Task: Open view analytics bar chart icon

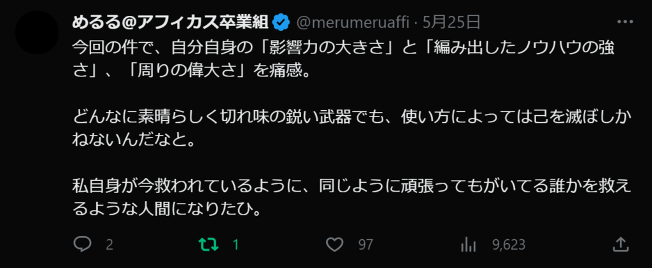Action: (x=469, y=244)
